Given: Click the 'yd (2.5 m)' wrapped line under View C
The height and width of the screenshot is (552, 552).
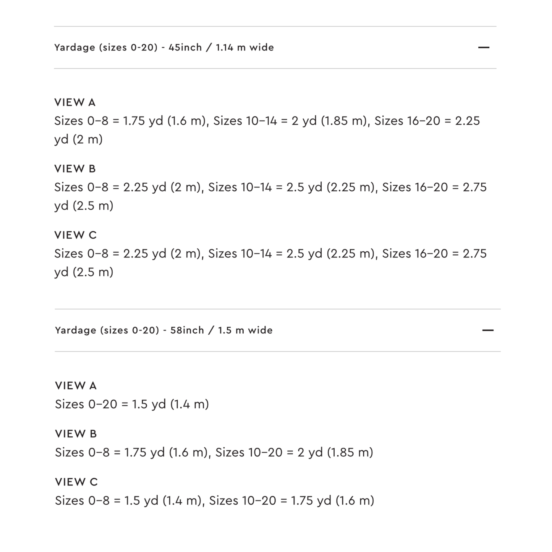Looking at the screenshot, I should point(84,272).
